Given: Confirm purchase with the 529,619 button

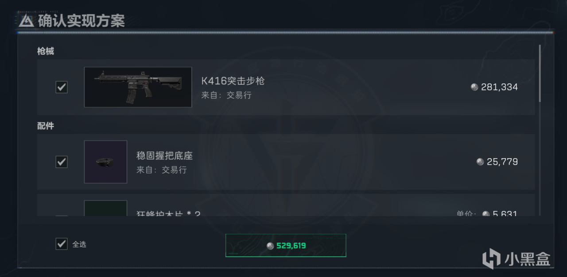Looking at the screenshot, I should [286, 245].
